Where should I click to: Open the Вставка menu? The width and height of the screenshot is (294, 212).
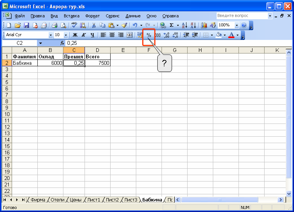click(x=71, y=16)
